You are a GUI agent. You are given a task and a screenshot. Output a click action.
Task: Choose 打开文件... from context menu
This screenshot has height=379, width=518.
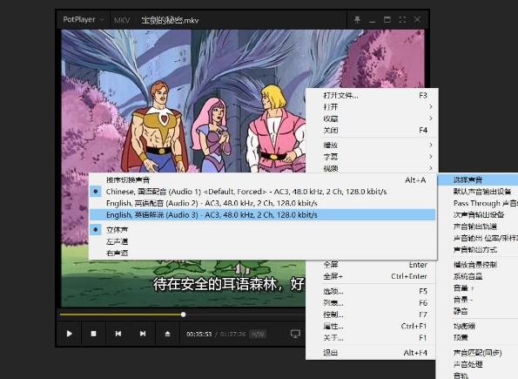tap(372, 95)
